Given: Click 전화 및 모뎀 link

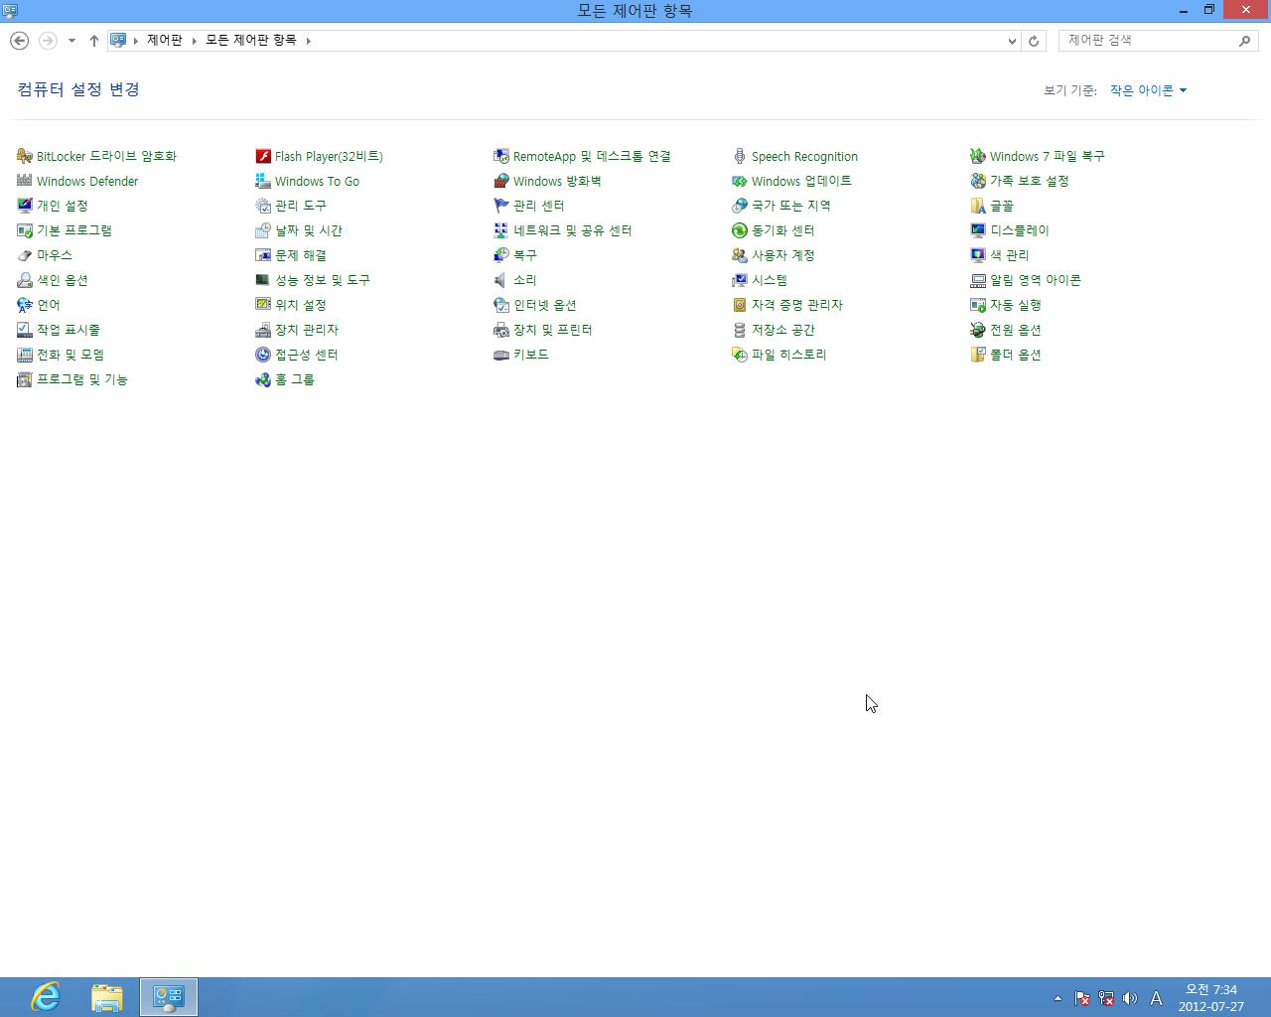Looking at the screenshot, I should coord(71,355).
